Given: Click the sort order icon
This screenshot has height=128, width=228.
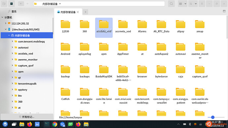Looking at the screenshot, I should click(x=191, y=4).
